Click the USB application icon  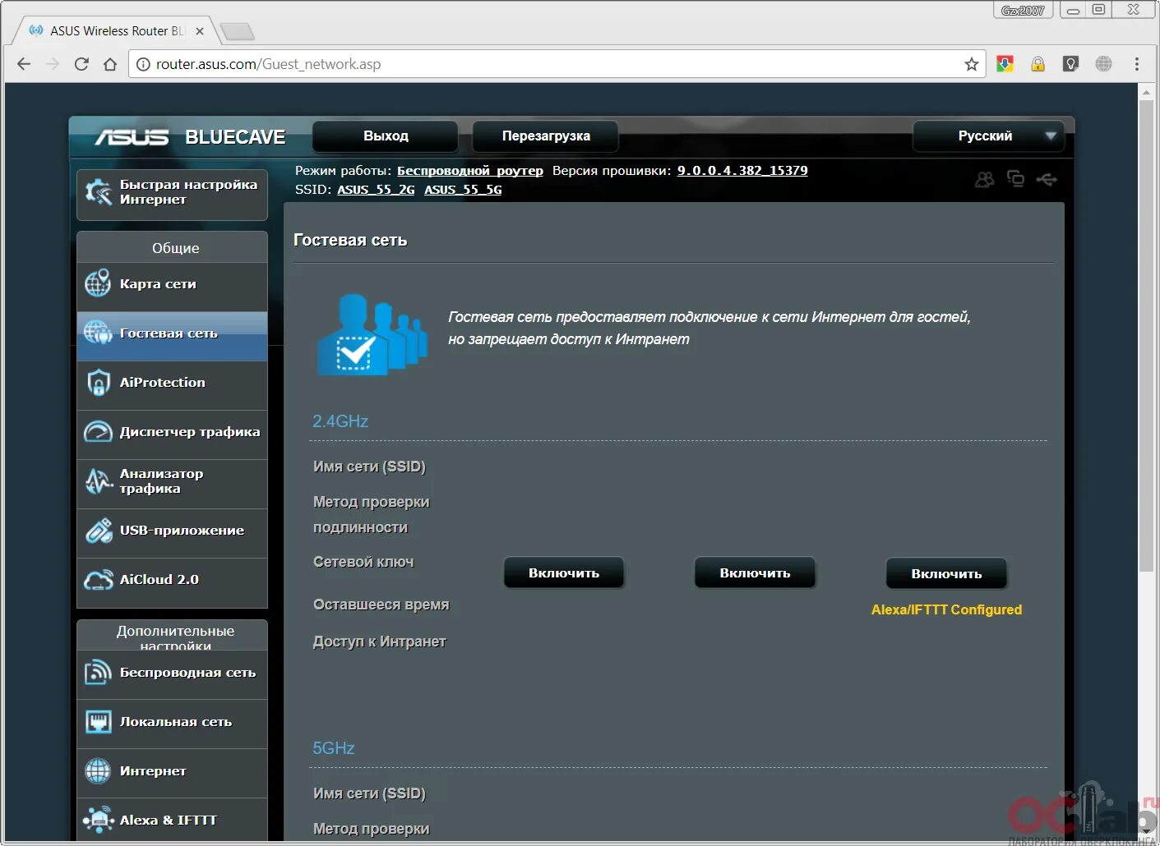[x=99, y=531]
